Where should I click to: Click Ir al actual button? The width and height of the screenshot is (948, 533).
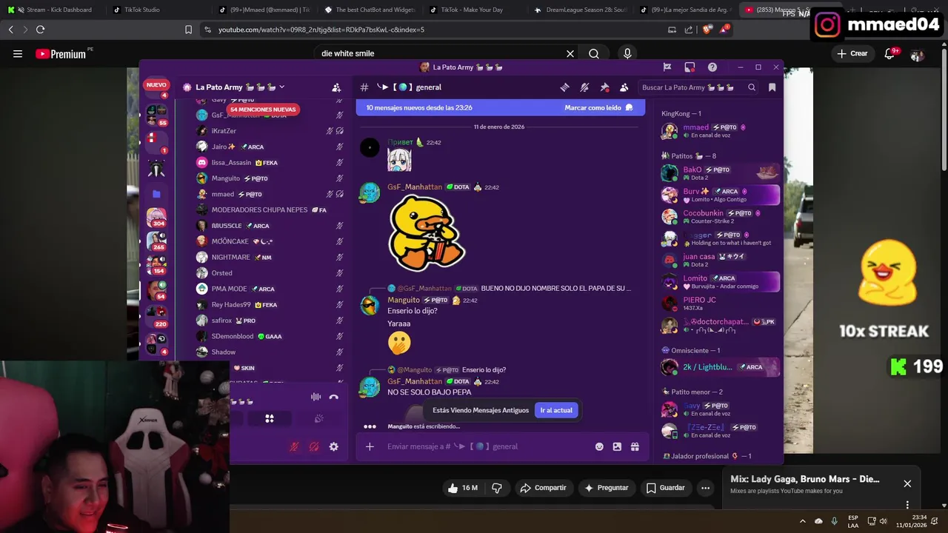tap(556, 410)
